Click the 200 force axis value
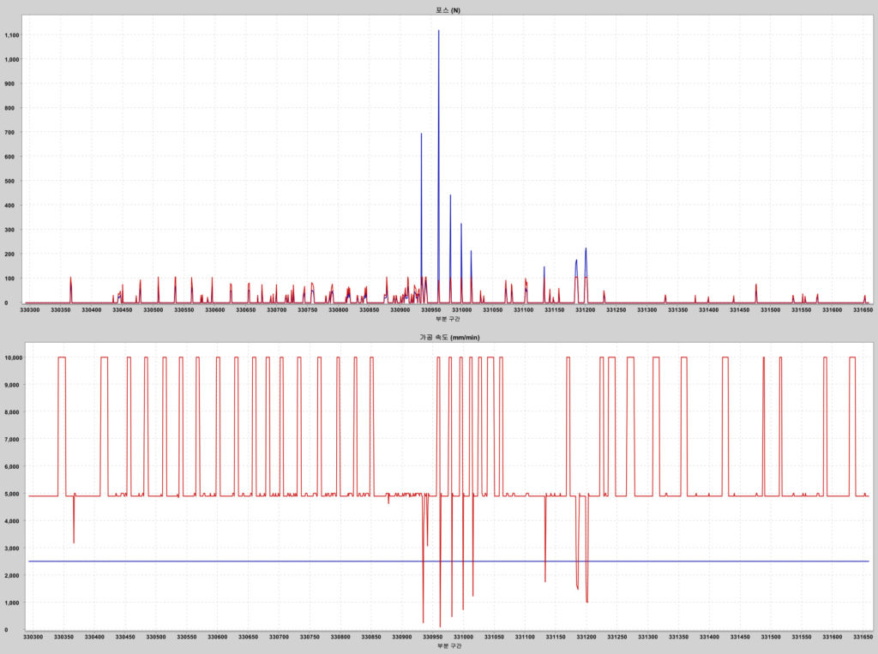This screenshot has height=654, width=878. coord(9,254)
